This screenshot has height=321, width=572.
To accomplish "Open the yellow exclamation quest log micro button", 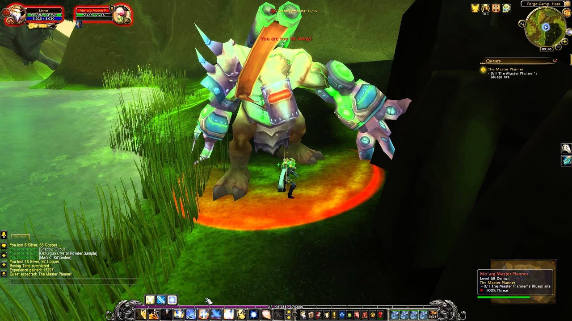I will point(334,315).
